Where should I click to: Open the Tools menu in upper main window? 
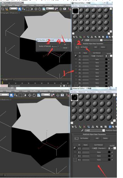10,5
